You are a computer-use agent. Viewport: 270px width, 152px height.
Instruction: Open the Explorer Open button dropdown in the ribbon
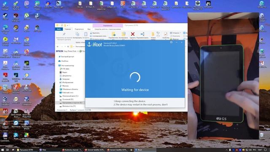coord(180,33)
